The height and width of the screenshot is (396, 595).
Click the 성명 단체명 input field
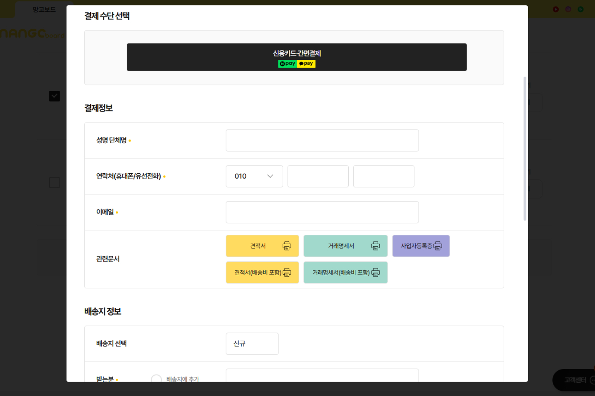pyautogui.click(x=322, y=141)
